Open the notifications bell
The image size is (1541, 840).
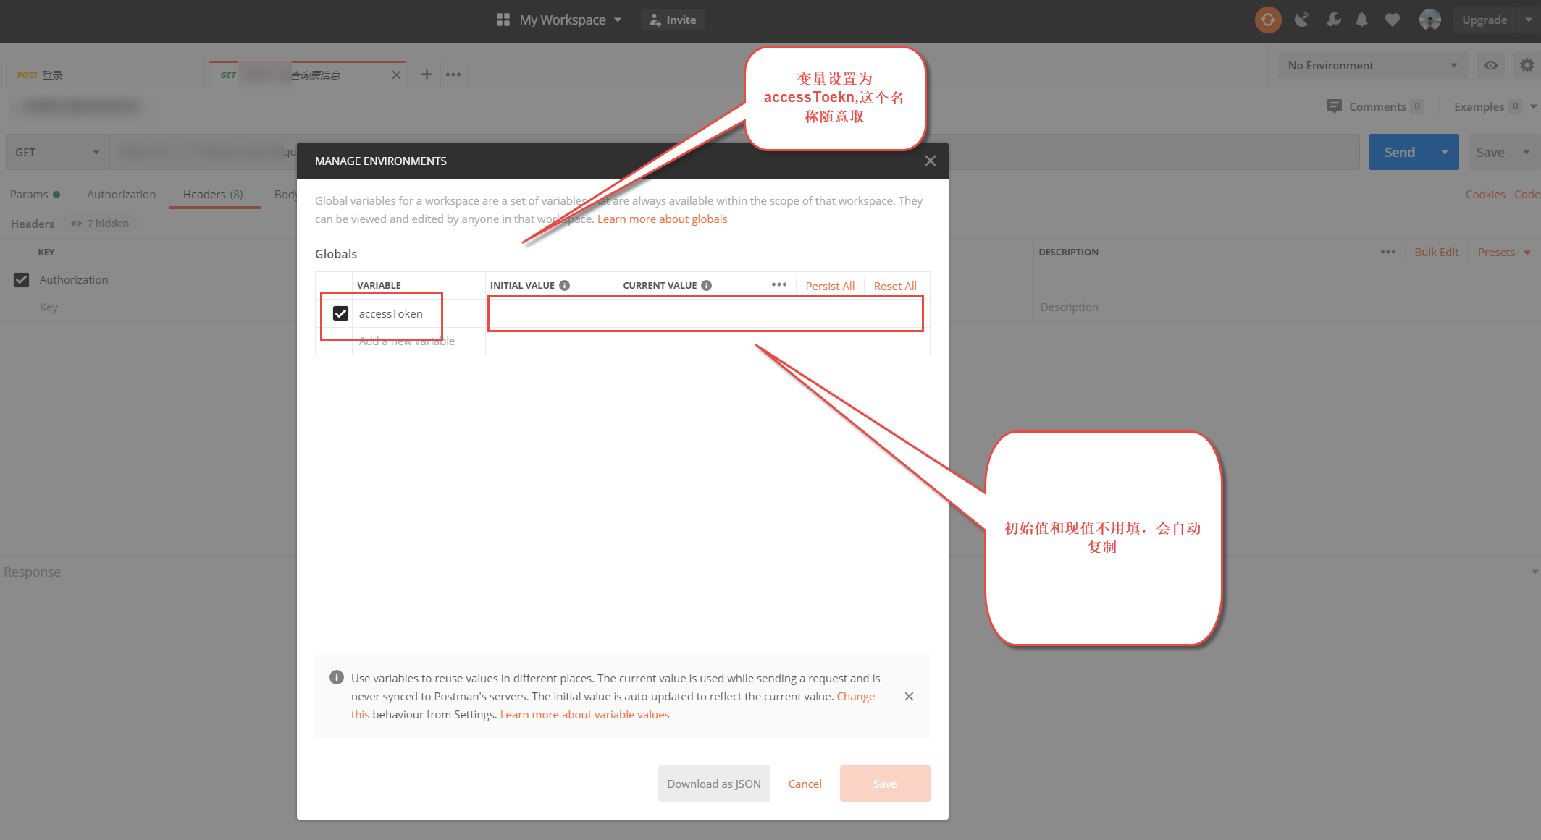click(1361, 20)
